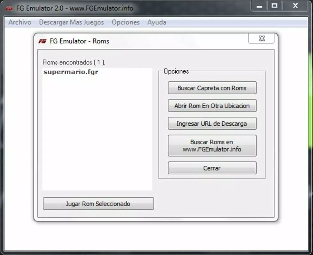
Task: Select supermario.fgr in the rom list
Action: [x=71, y=72]
